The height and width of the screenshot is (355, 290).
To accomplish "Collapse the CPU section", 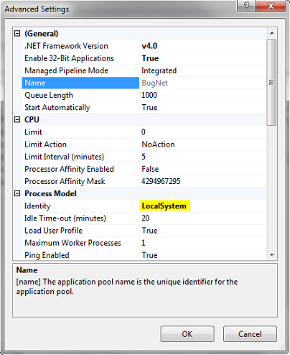I will click(x=17, y=119).
